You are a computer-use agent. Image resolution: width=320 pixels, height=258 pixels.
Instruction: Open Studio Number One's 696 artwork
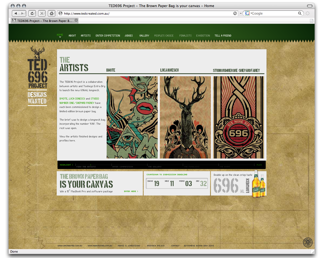point(238,117)
